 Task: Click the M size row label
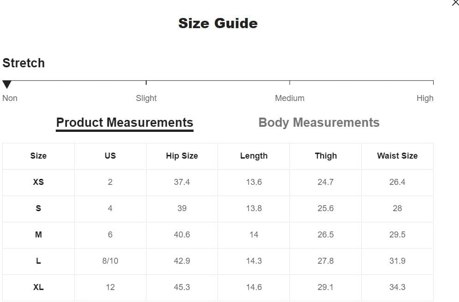(x=38, y=235)
